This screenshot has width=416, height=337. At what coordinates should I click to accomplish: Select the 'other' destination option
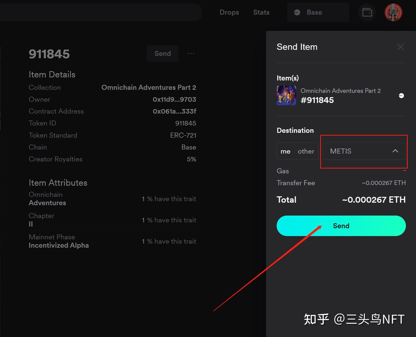point(306,151)
